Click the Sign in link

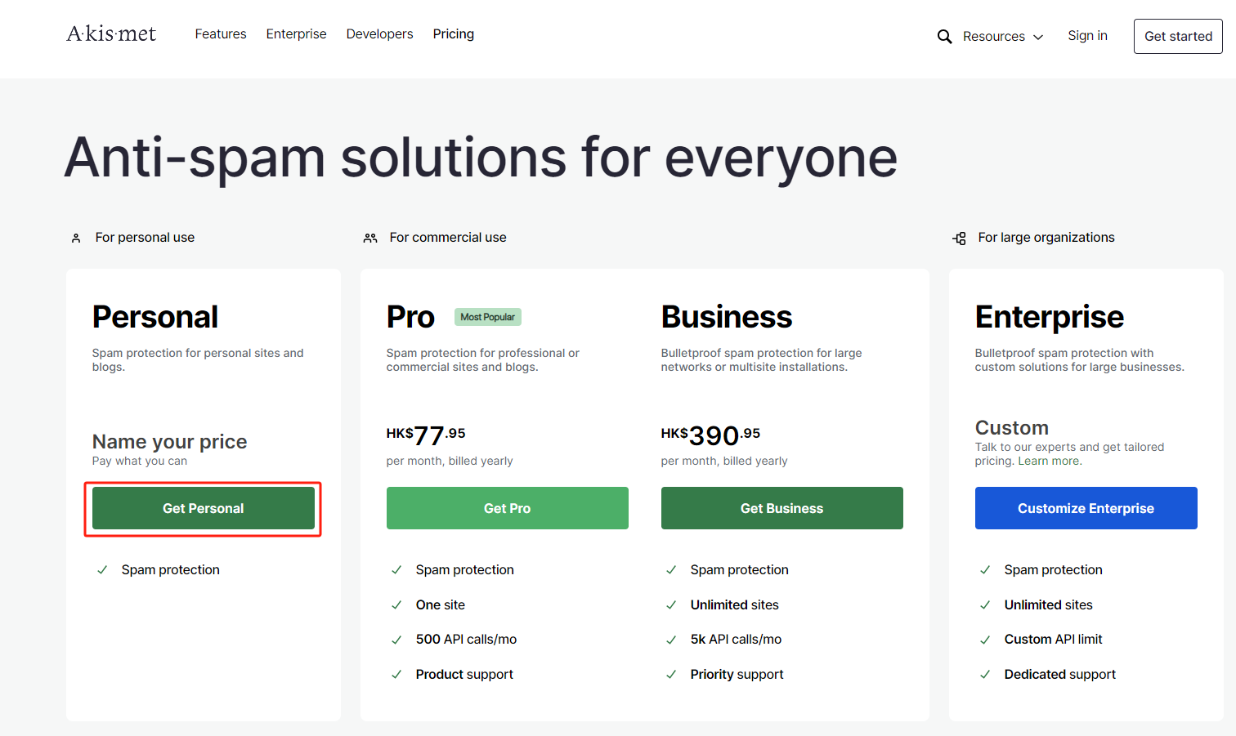[x=1087, y=36]
